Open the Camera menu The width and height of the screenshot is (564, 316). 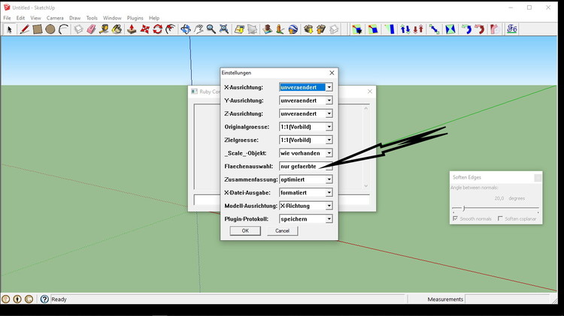pyautogui.click(x=55, y=18)
